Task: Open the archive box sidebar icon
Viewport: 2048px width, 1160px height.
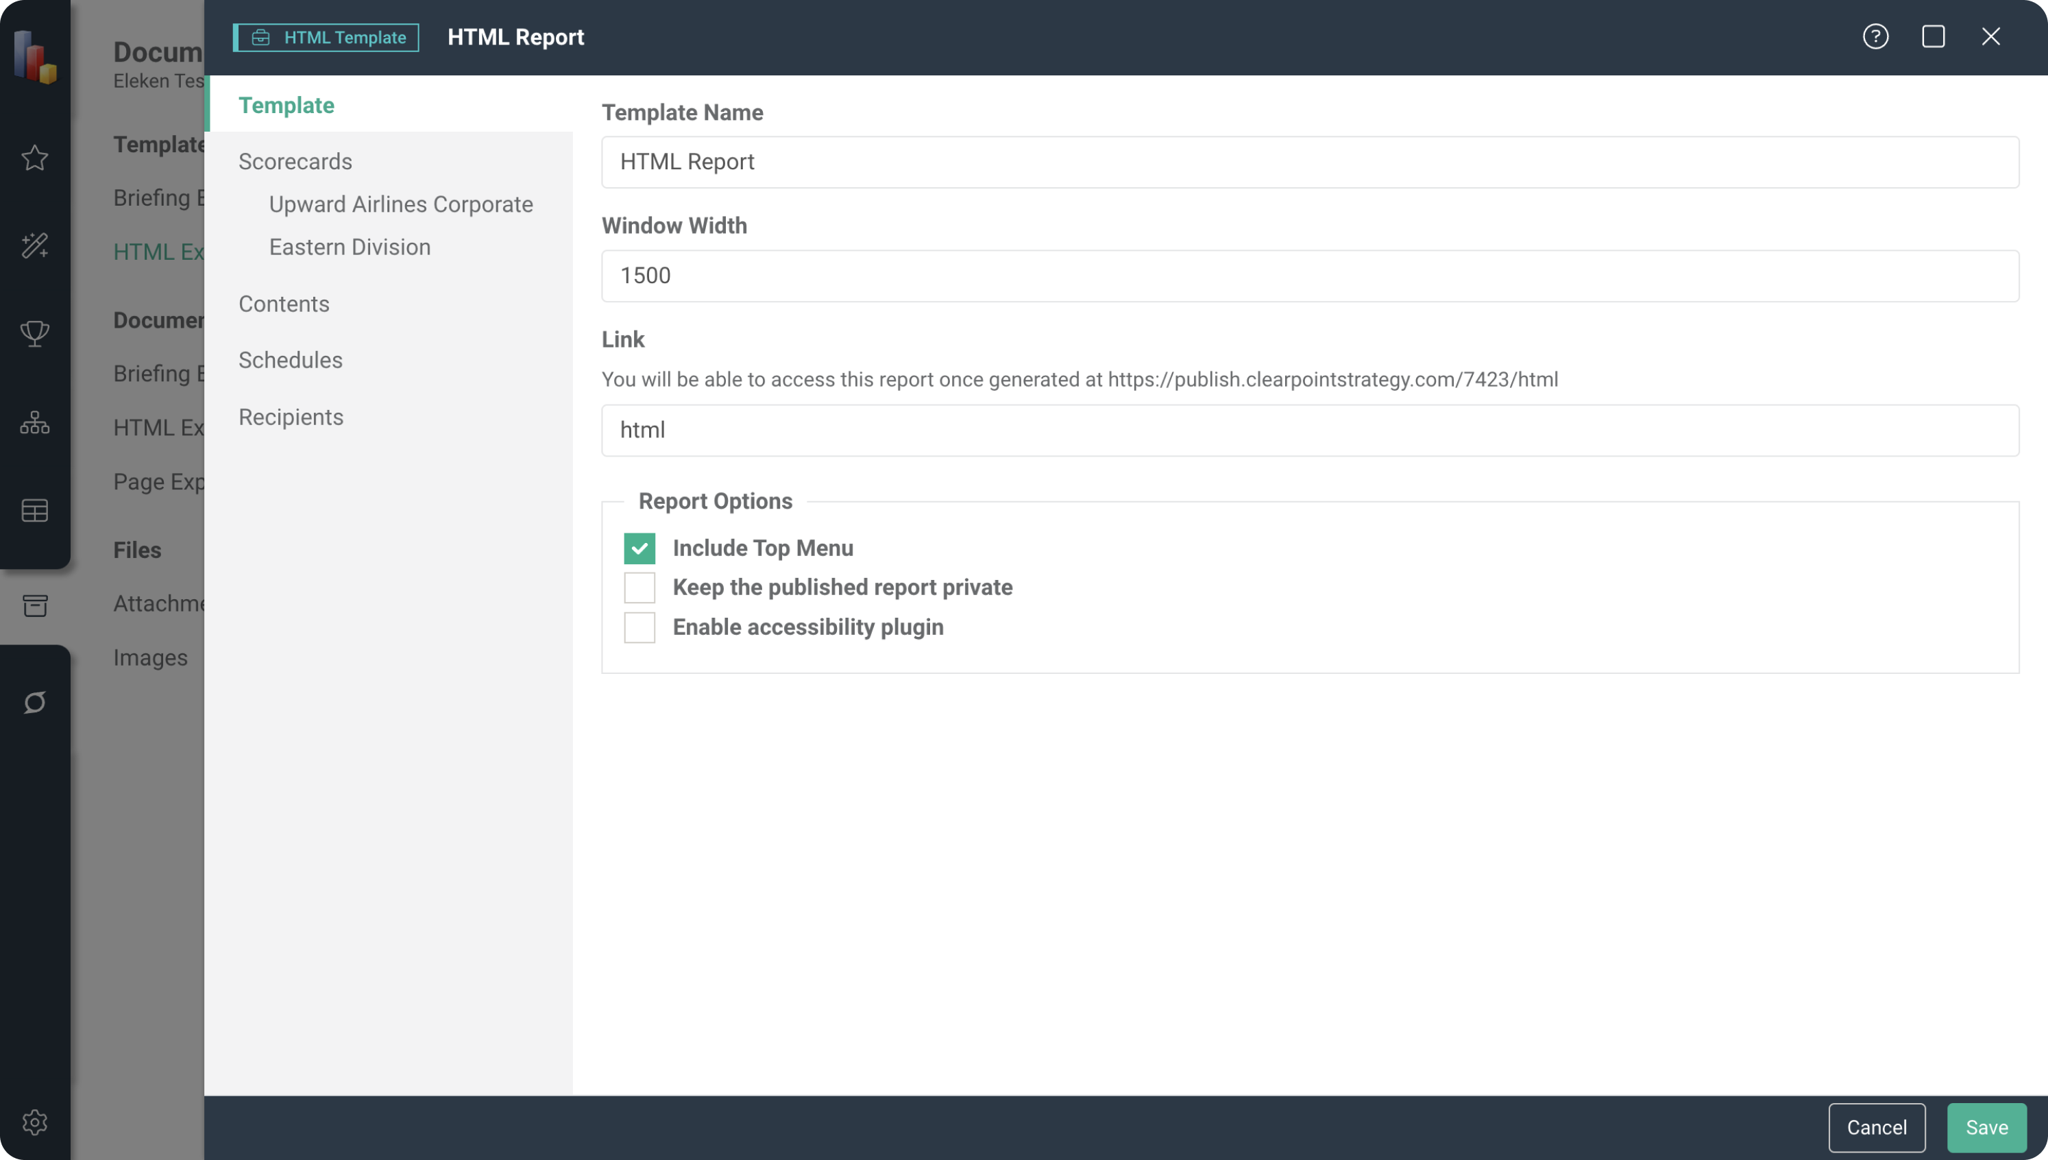Action: pyautogui.click(x=34, y=605)
